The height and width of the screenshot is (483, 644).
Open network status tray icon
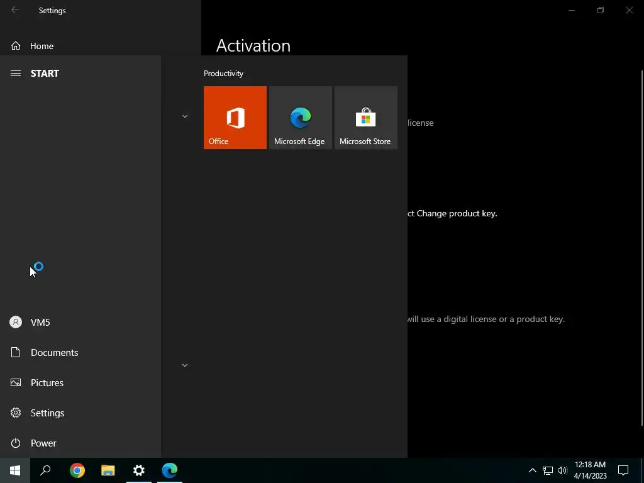548,470
